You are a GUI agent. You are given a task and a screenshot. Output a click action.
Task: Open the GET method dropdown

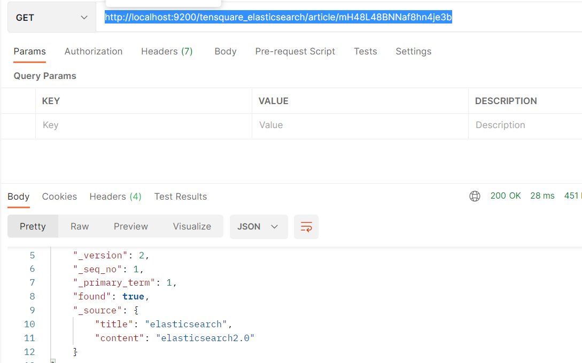pyautogui.click(x=51, y=18)
